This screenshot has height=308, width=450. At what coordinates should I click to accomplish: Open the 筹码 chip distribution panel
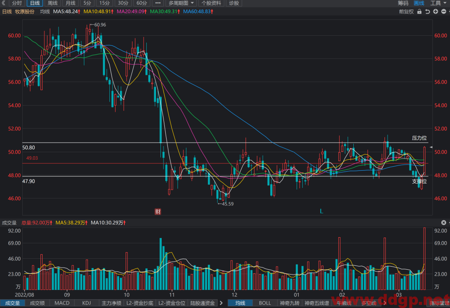[x=403, y=3]
